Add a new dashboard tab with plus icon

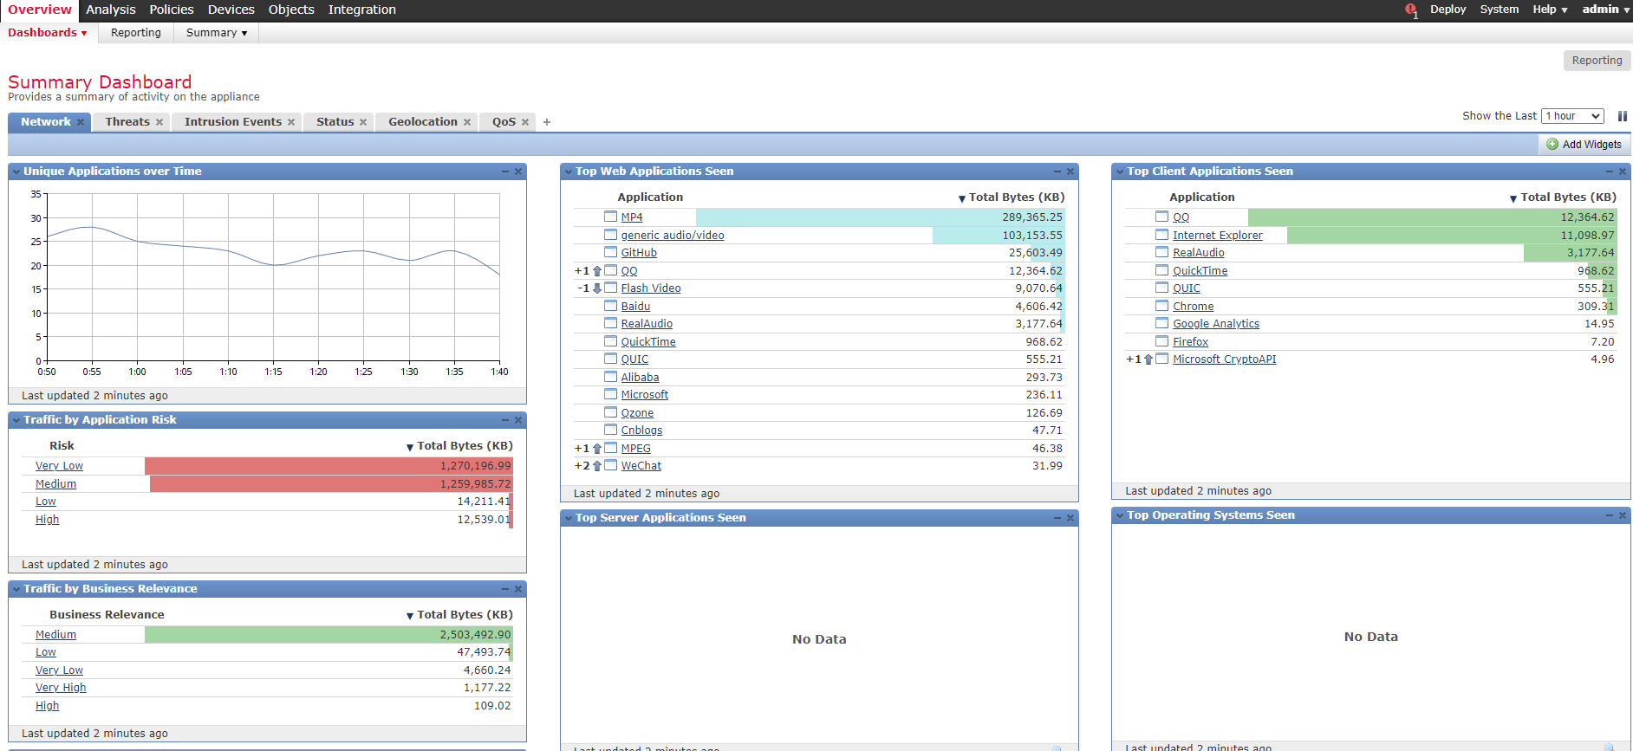[x=547, y=122]
